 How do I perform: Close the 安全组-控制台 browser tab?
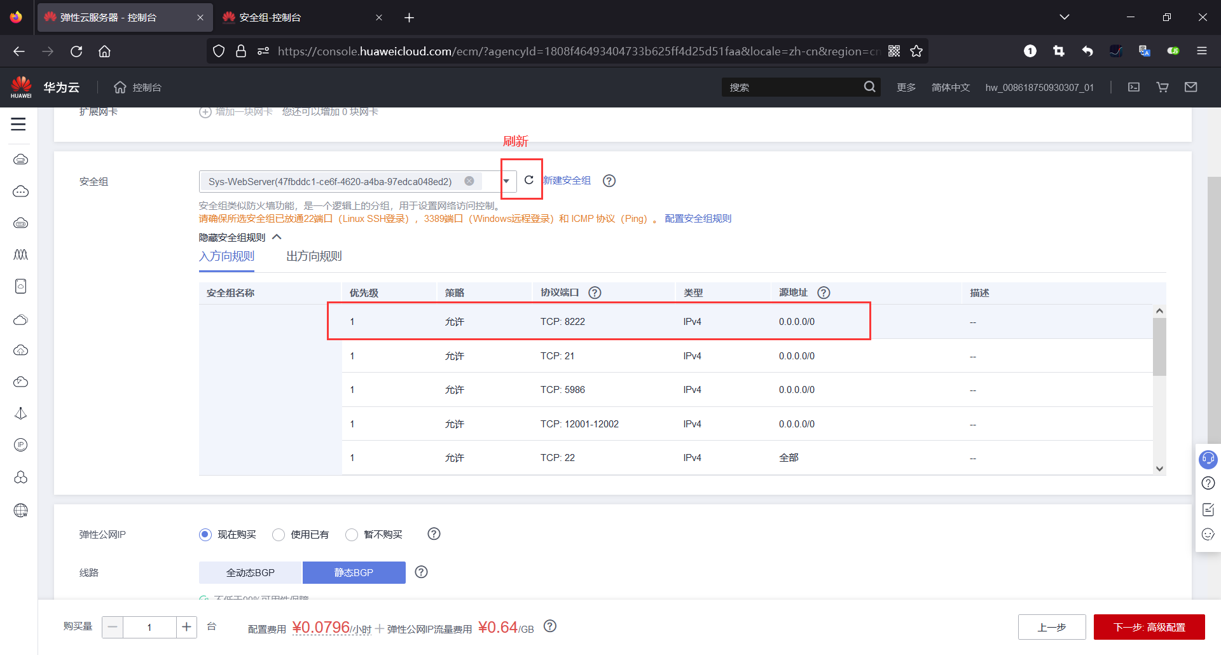pyautogui.click(x=379, y=18)
